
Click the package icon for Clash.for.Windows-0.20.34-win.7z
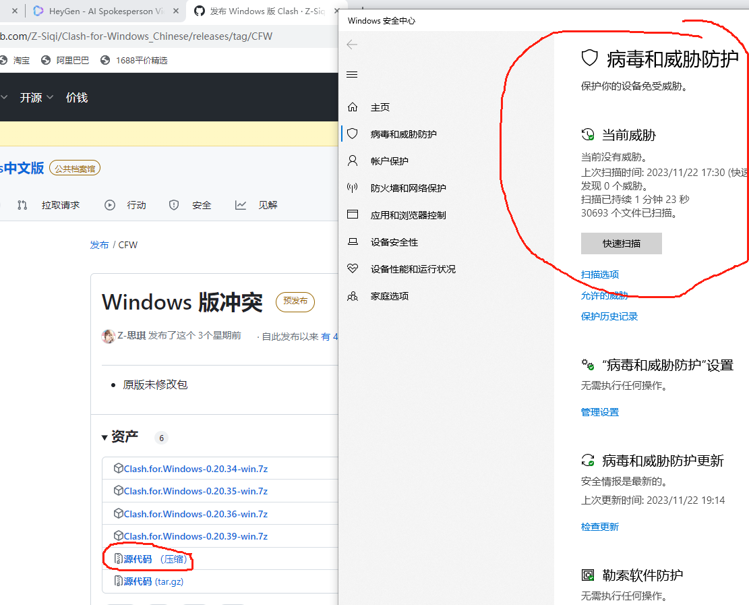coord(119,468)
